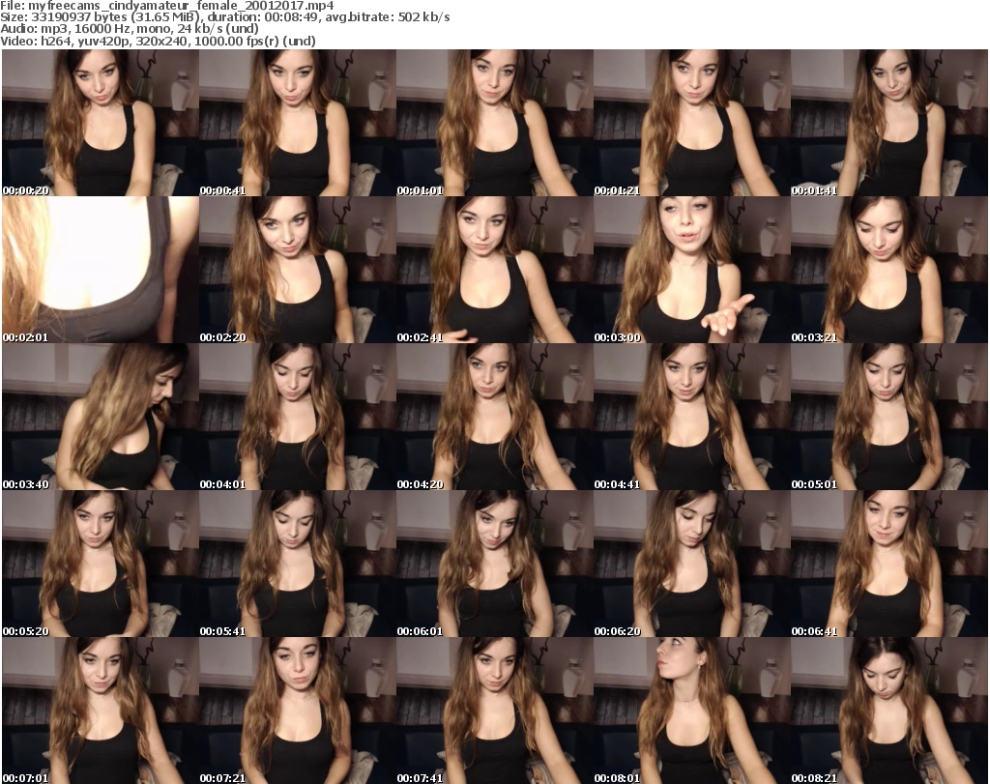Click the Audio line reading mp3, 16000 Hz
This screenshot has height=784, width=990.
click(x=130, y=29)
